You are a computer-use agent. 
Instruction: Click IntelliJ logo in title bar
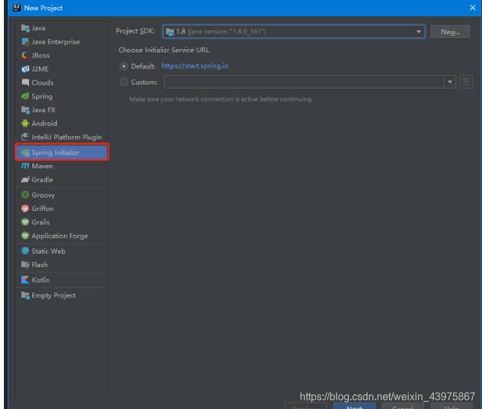pos(17,8)
